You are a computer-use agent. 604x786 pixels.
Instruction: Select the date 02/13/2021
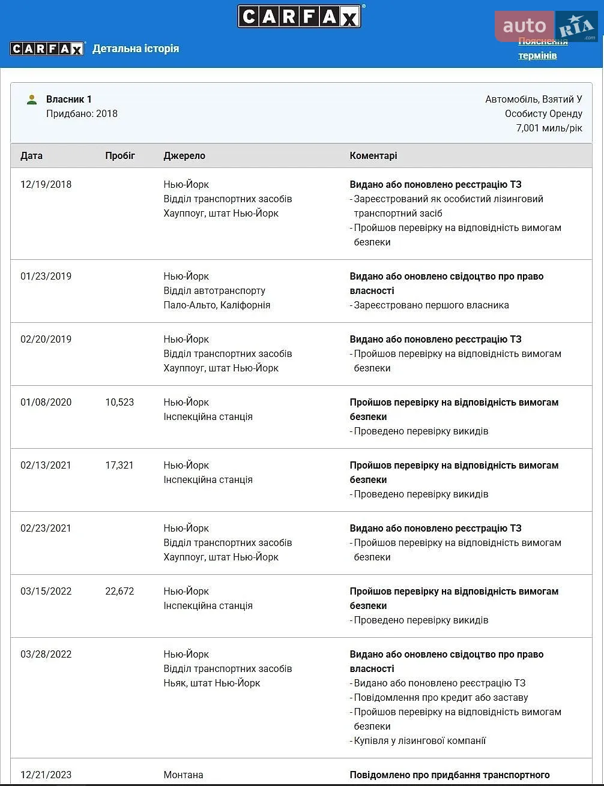tap(46, 466)
